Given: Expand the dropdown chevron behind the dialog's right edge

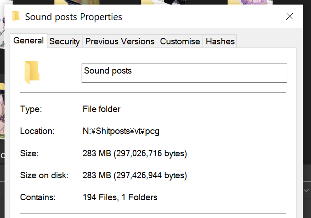Looking at the screenshot, I should pyautogui.click(x=306, y=189).
